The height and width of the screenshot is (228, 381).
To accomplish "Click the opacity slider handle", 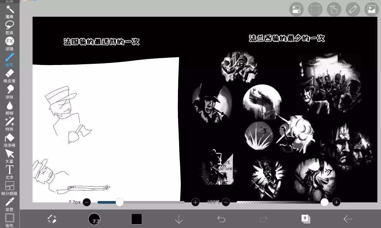I will pyautogui.click(x=324, y=202).
